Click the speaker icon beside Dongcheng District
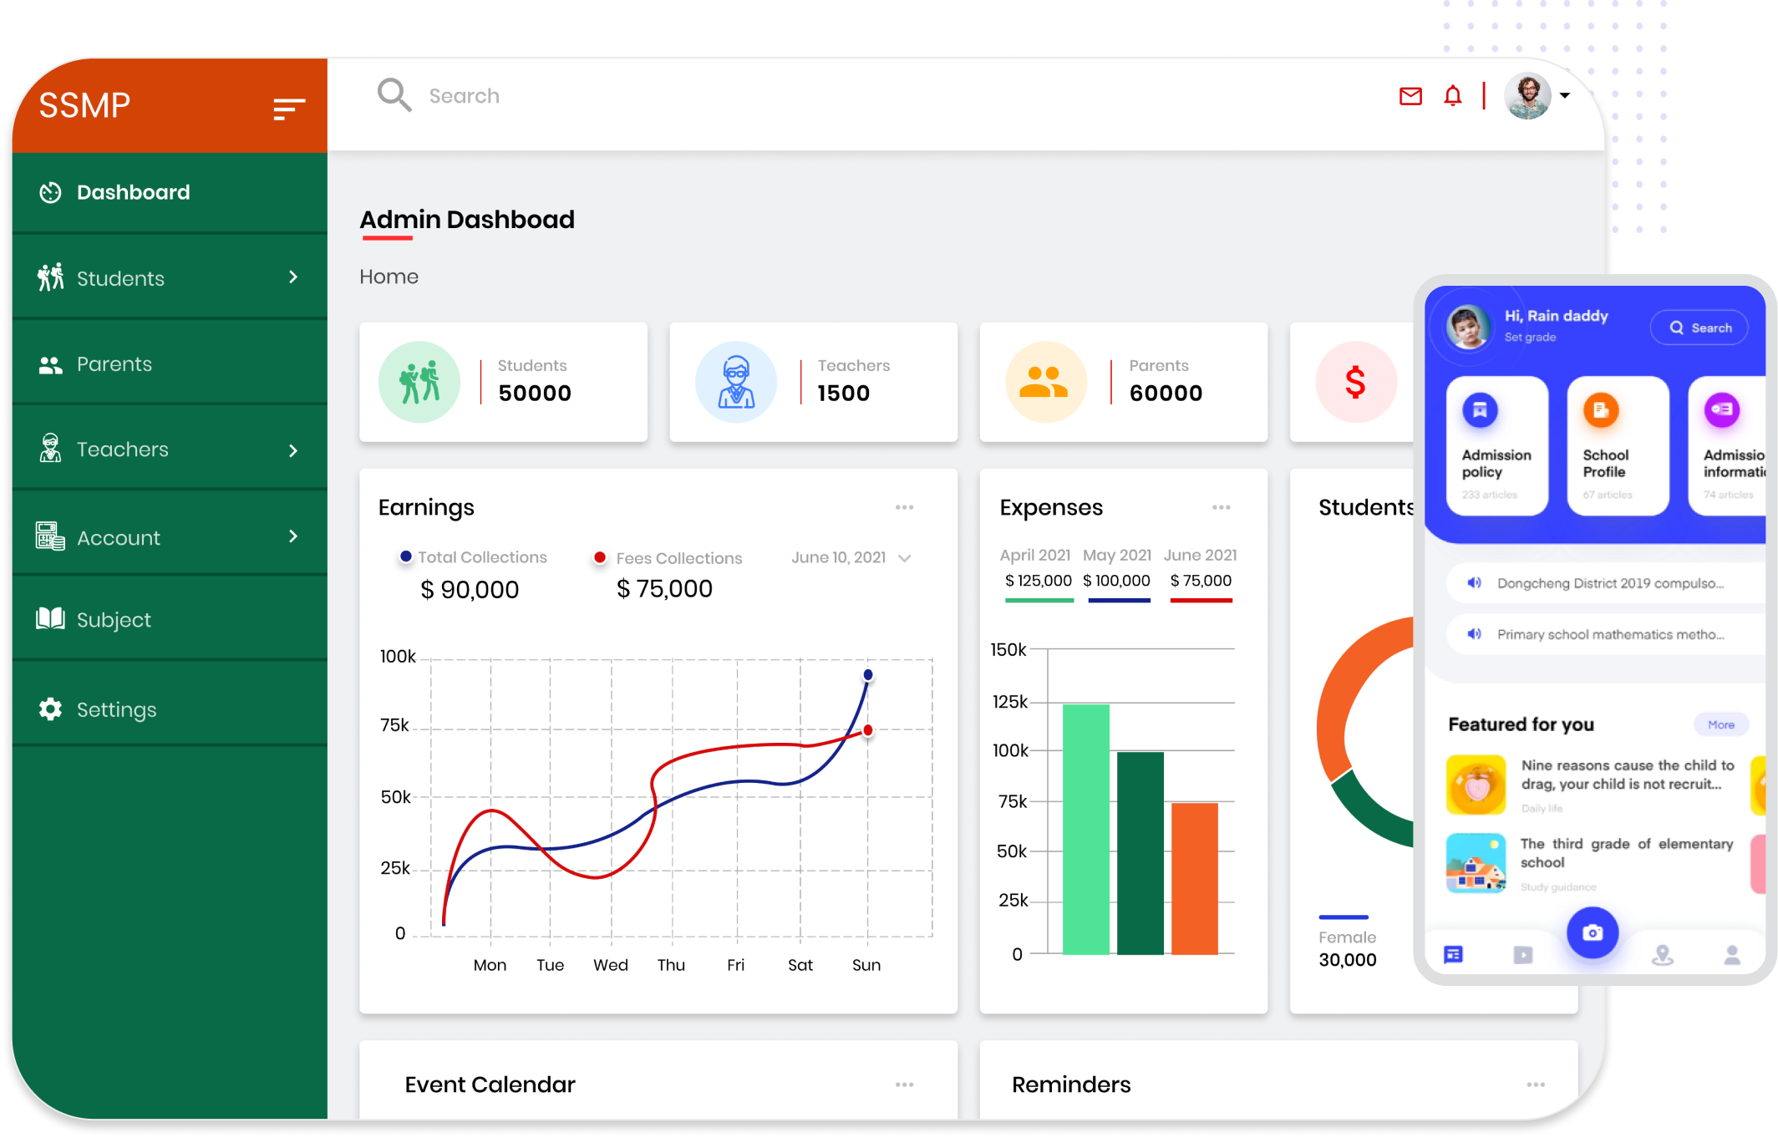Screen dimensions: 1778x1138 1475,583
